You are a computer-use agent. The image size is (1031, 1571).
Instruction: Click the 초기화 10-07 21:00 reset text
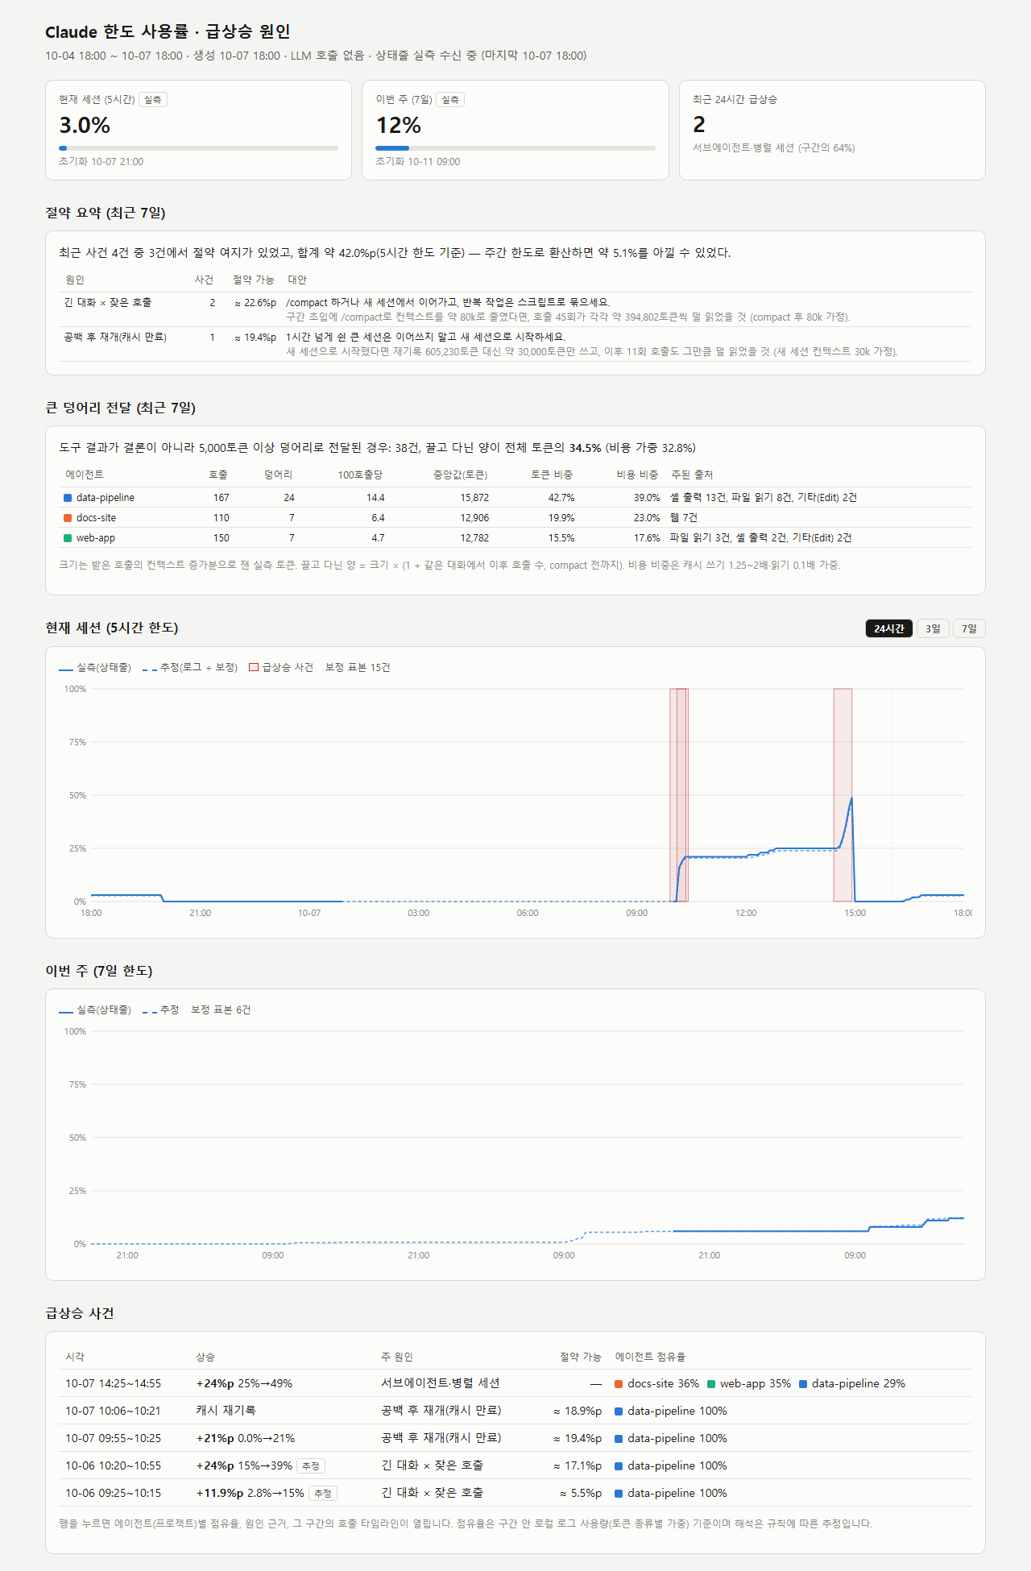101,162
